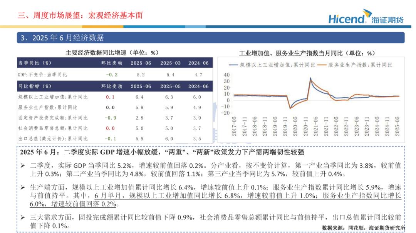
Task: Click the arrow bullet before 生产端方面
Action: (x=23, y=188)
